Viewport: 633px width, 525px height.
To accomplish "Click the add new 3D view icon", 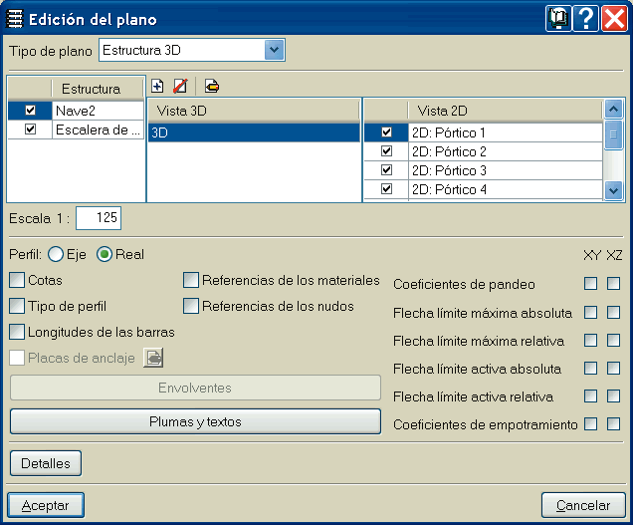I will coord(157,86).
